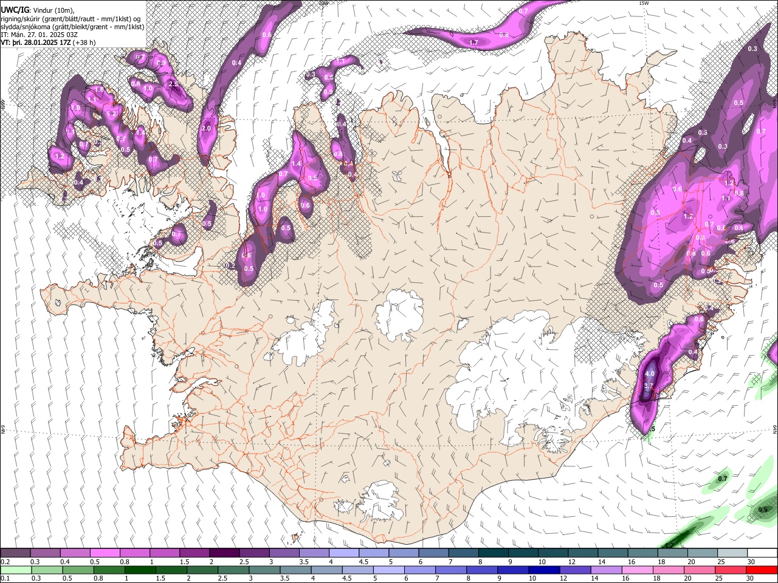Image resolution: width=778 pixels, height=583 pixels.
Task: Pick the medium green 0.5 rain swatch
Action: pos(78,570)
